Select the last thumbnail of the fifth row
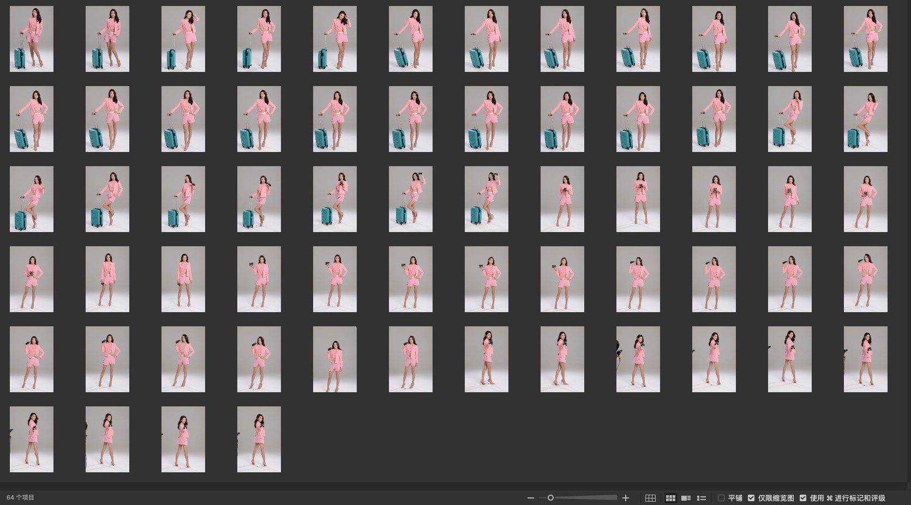The width and height of the screenshot is (911, 505). 865,359
